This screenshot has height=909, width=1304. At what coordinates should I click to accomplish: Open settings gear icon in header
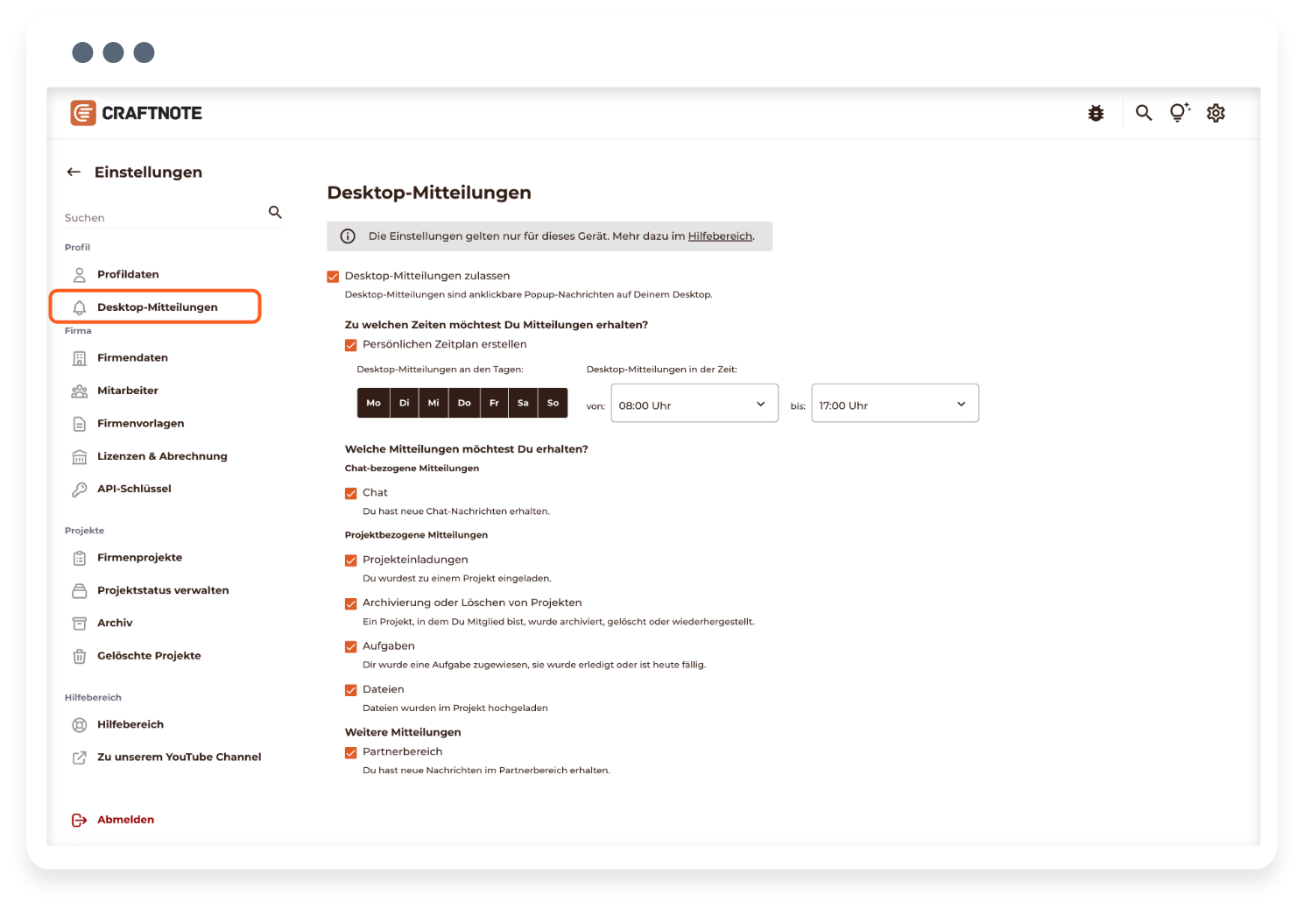click(x=1216, y=113)
